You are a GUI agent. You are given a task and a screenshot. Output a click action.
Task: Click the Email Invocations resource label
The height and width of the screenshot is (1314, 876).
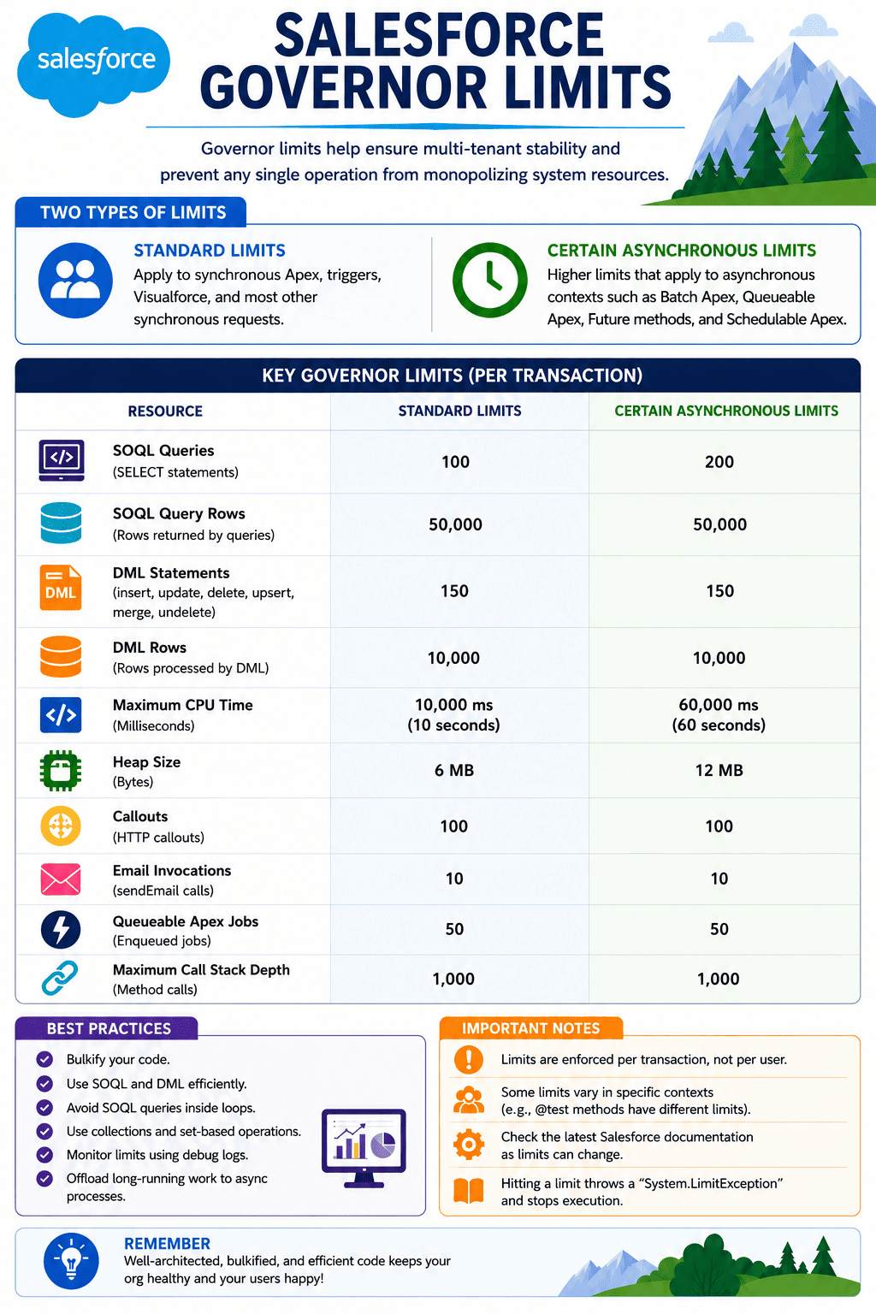(172, 871)
